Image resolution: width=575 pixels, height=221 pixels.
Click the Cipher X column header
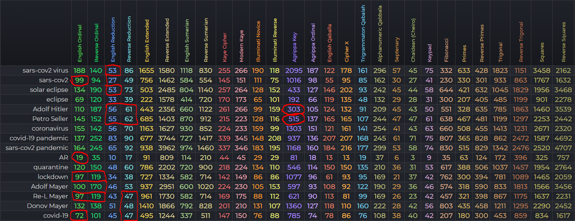tap(346, 51)
